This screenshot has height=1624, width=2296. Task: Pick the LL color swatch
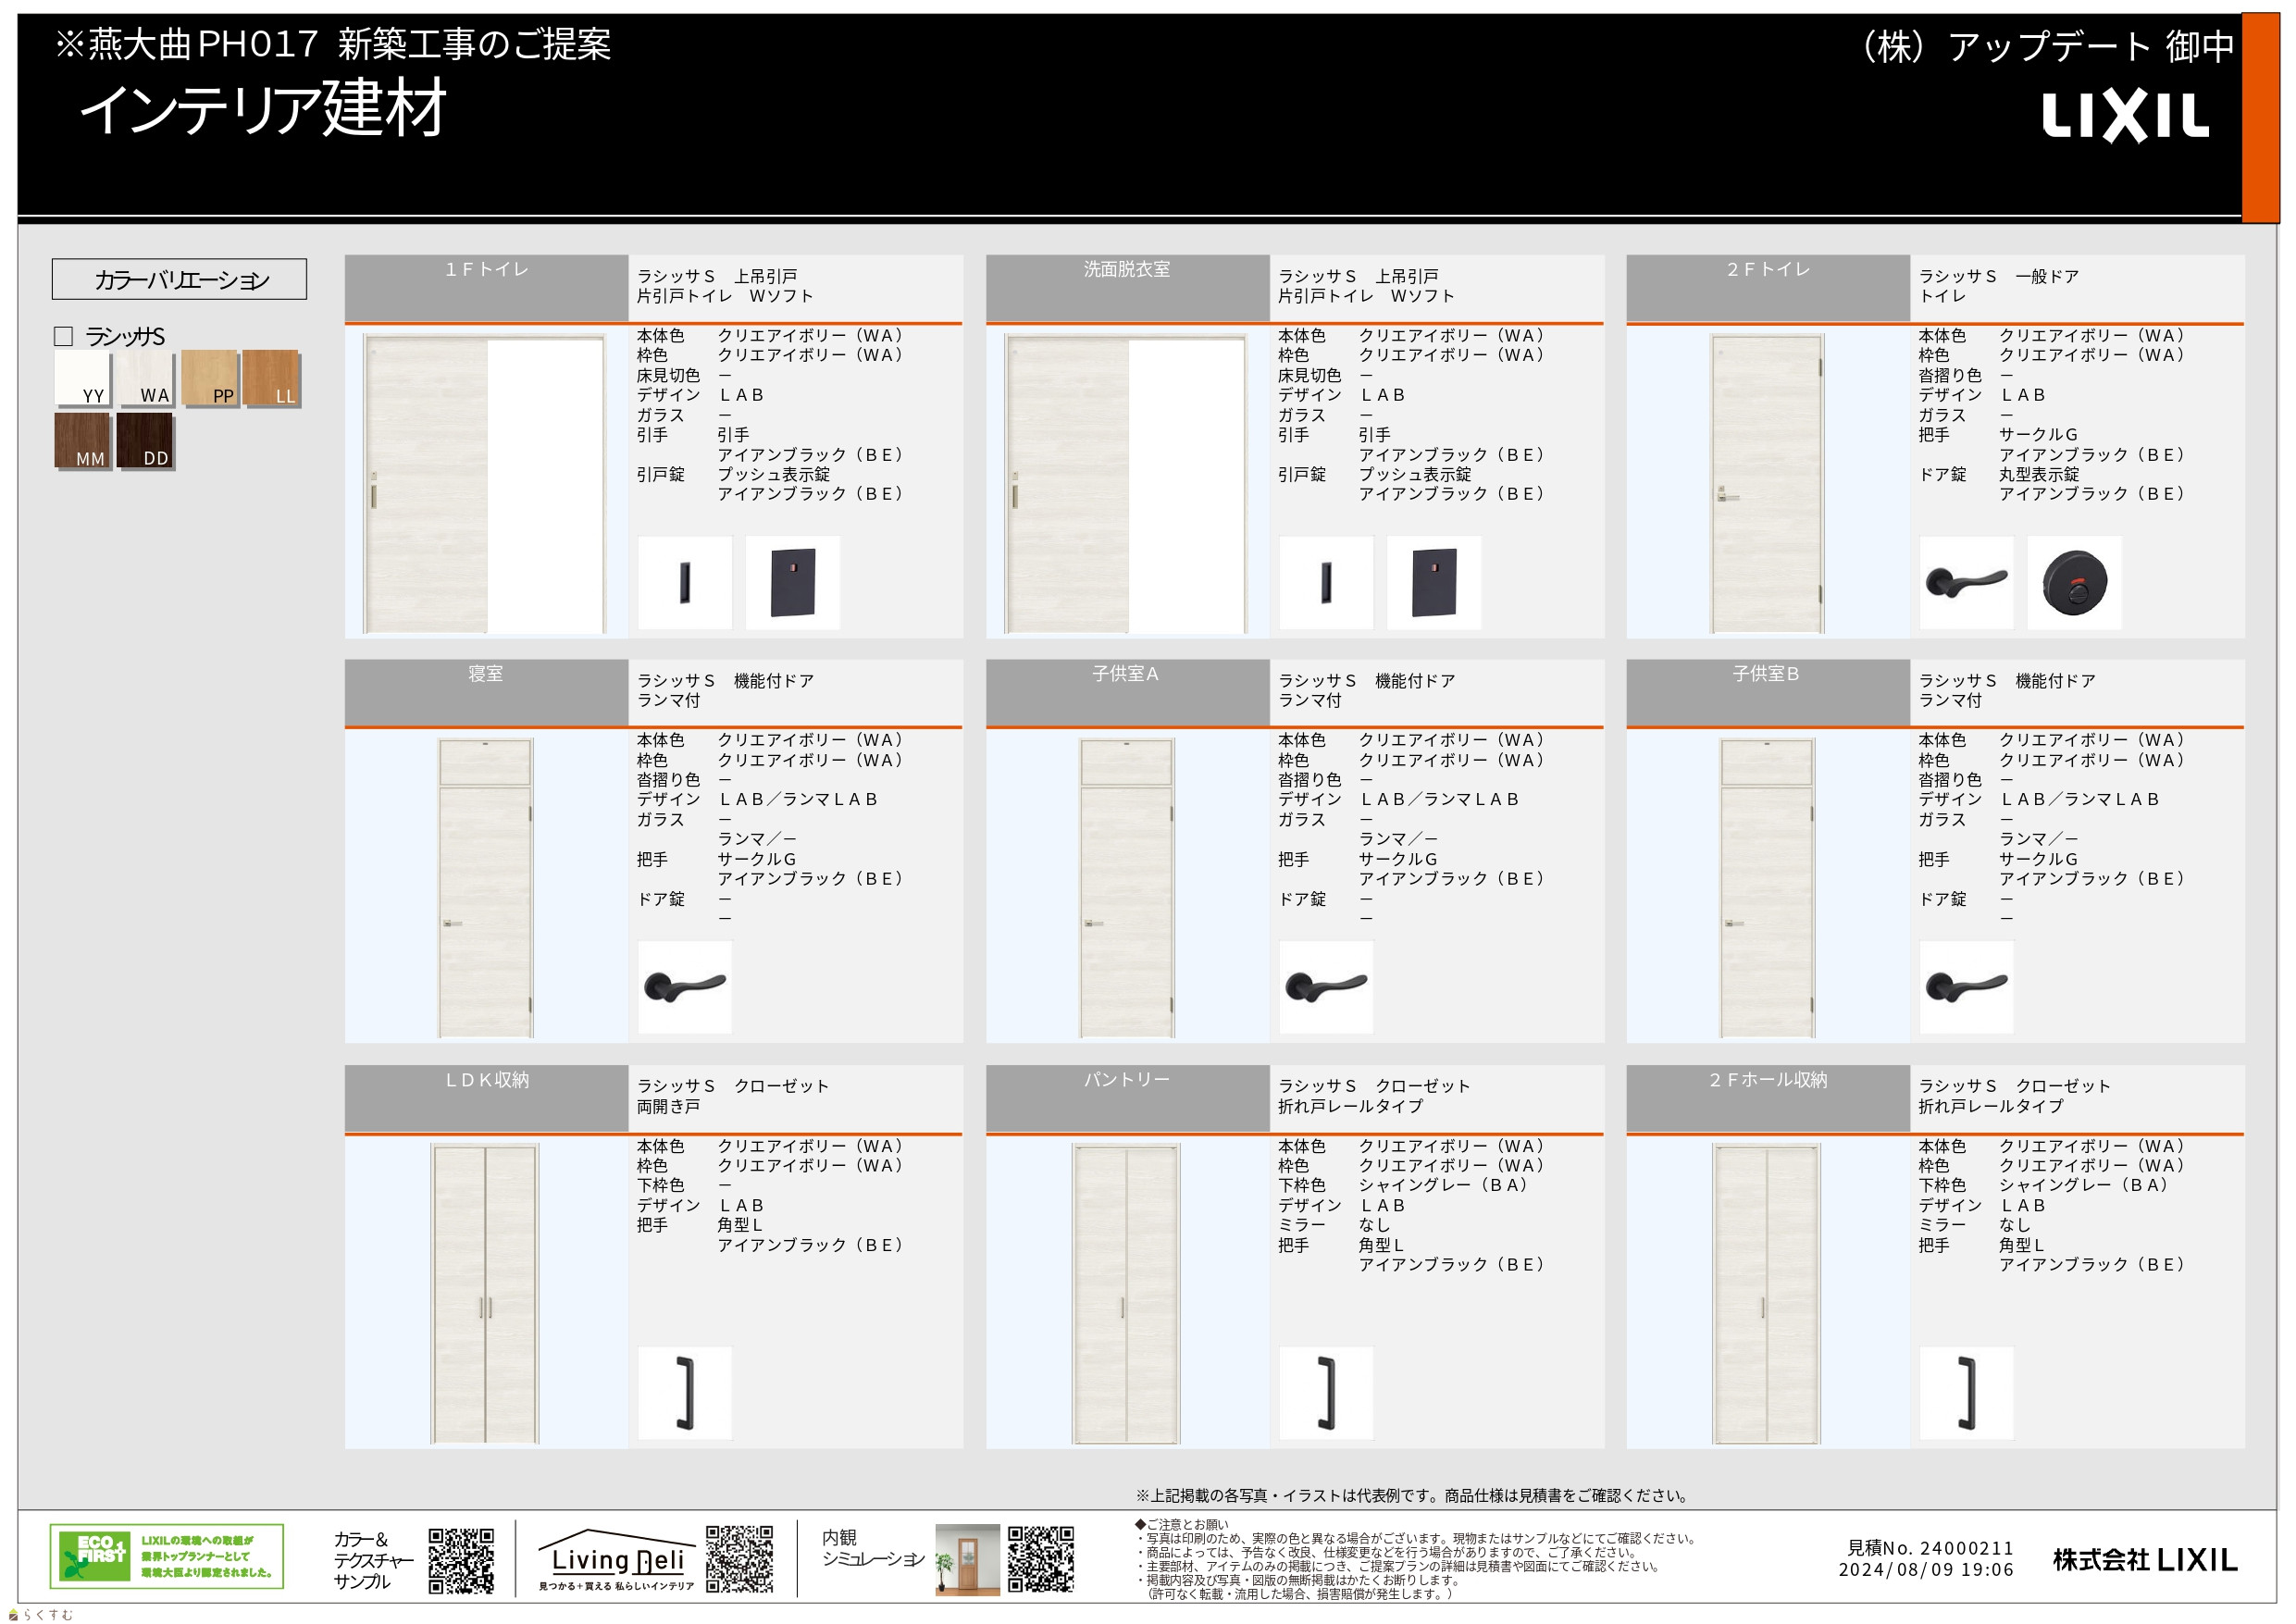click(270, 378)
